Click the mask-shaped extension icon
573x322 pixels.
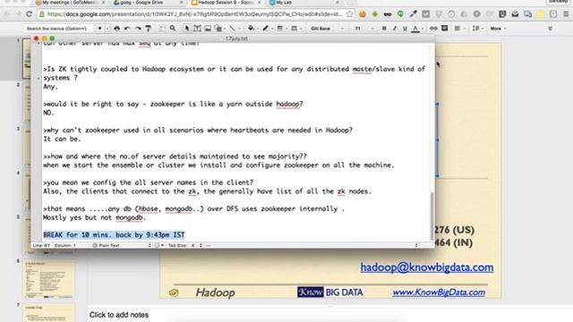388,14
